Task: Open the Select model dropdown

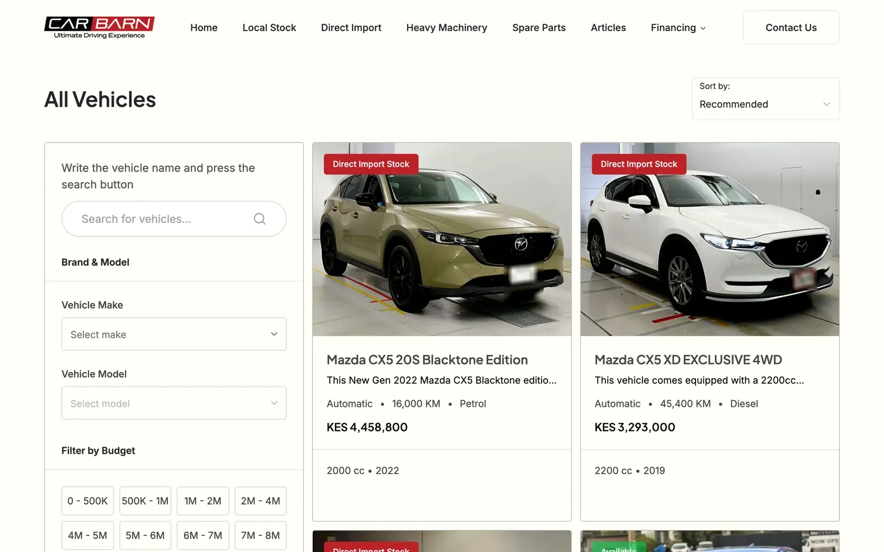Action: [173, 403]
